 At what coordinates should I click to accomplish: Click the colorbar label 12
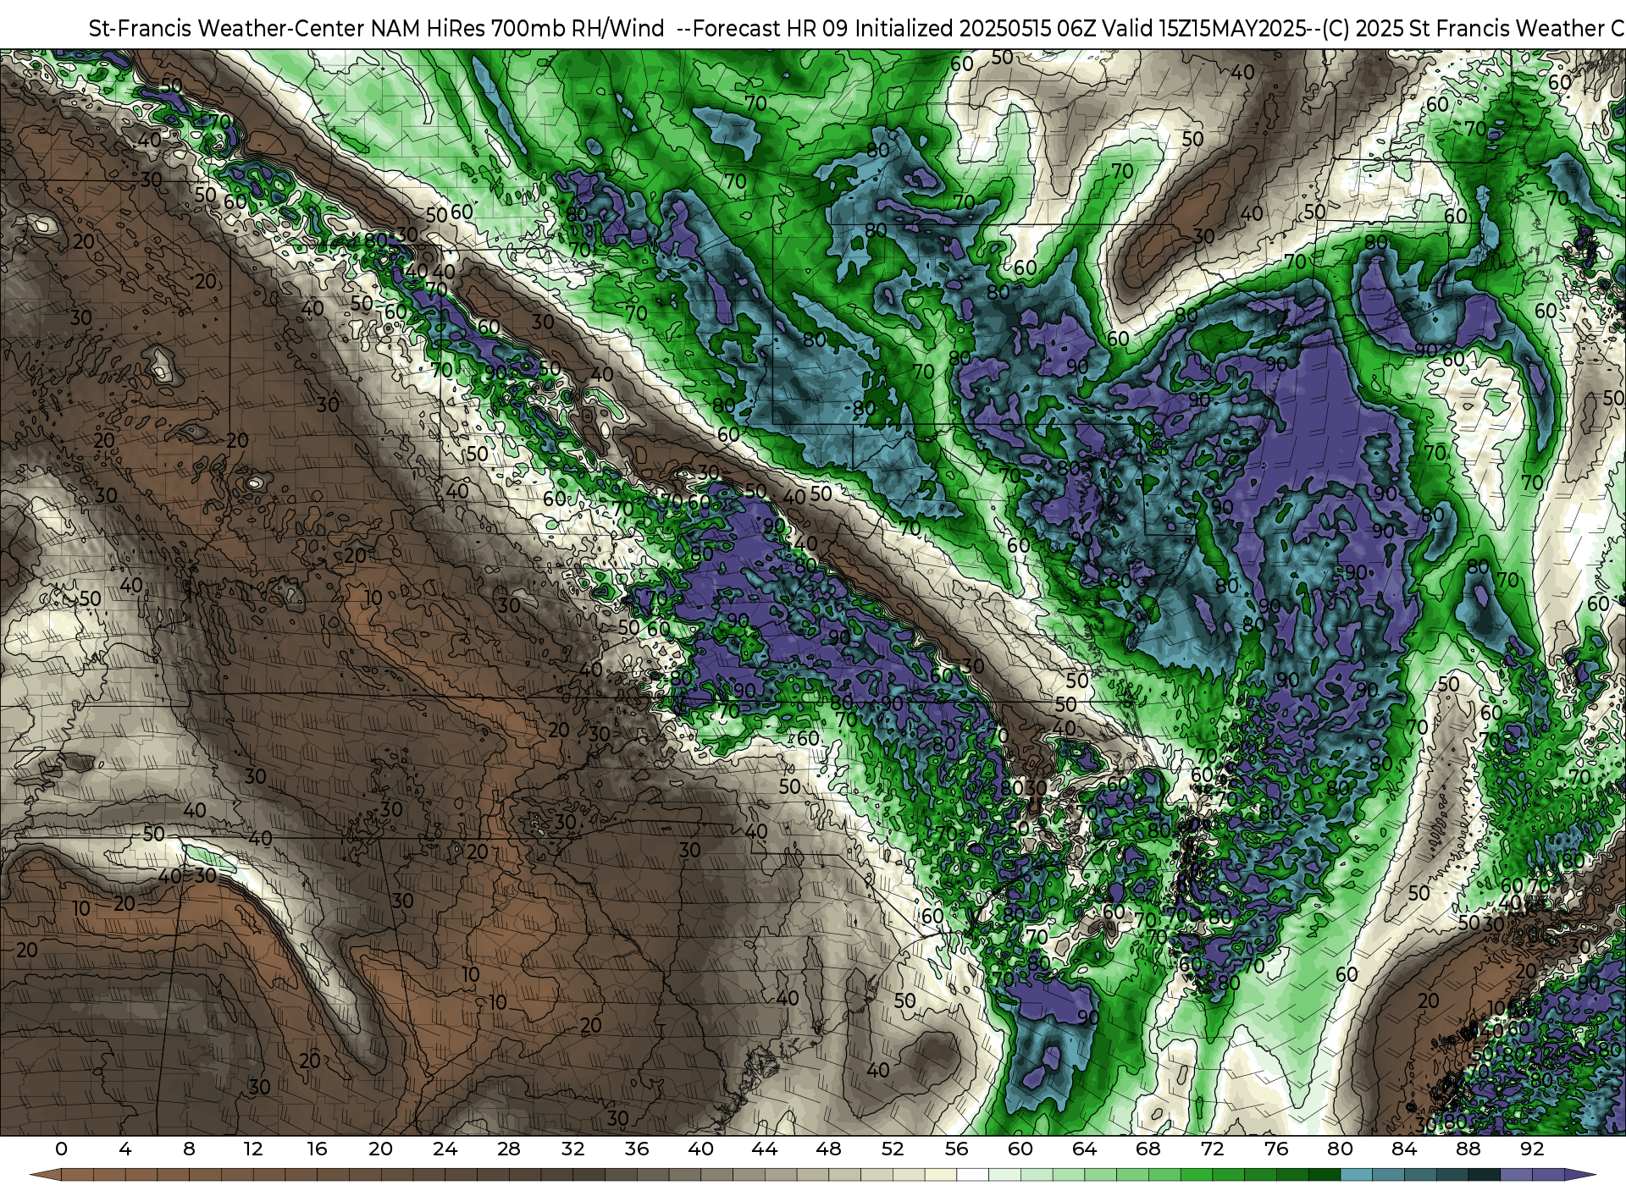253,1149
